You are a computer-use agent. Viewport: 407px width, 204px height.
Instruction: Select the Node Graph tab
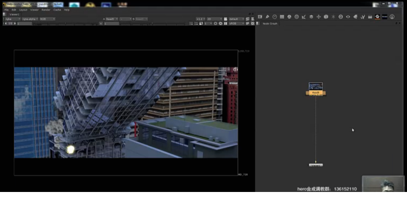coord(270,24)
